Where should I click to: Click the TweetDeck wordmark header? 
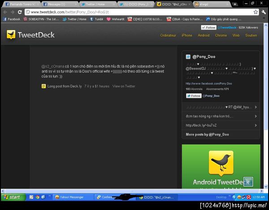(36, 35)
